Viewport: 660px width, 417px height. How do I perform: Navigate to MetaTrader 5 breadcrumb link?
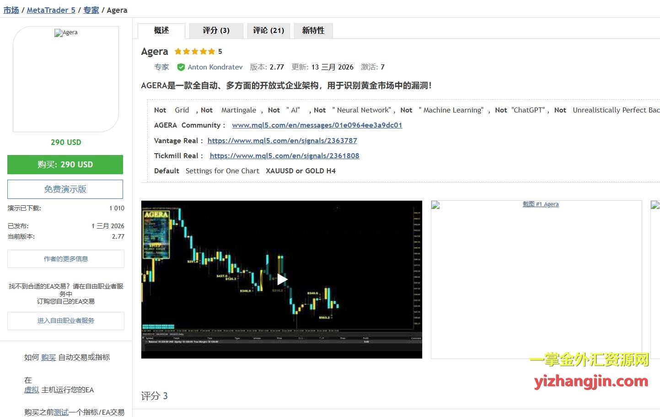(51, 10)
